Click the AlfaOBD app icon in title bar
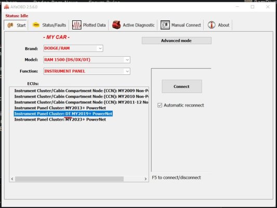Image resolution: width=277 pixels, height=208 pixels. [7, 7]
